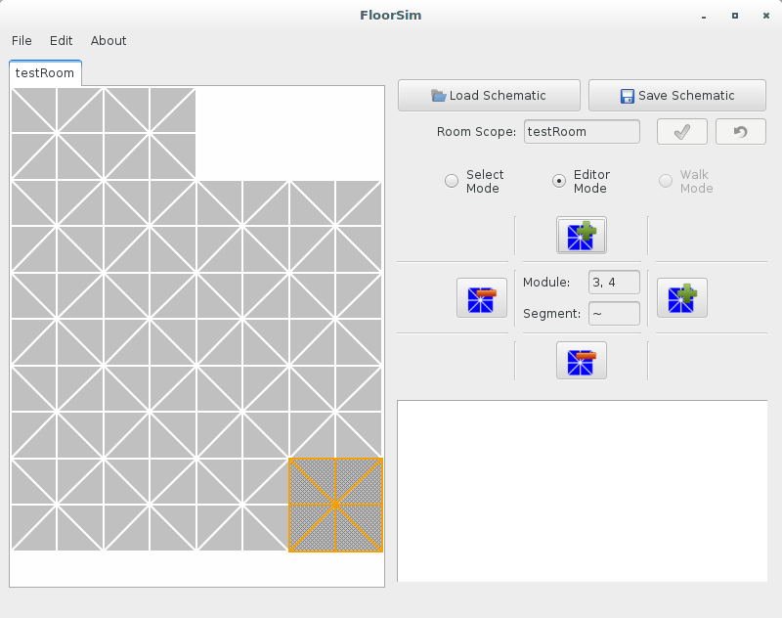Screen dimensions: 782x618
Task: Click into the Room Scope text field
Action: coord(582,132)
